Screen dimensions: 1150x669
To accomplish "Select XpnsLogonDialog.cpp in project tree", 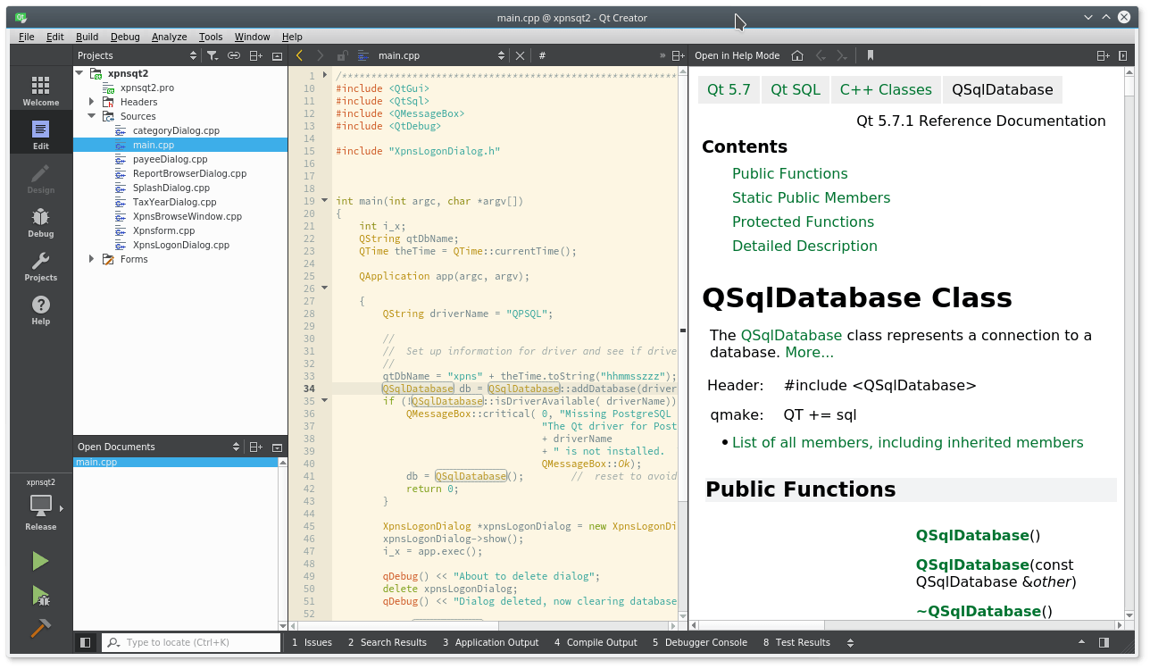I will click(x=181, y=245).
